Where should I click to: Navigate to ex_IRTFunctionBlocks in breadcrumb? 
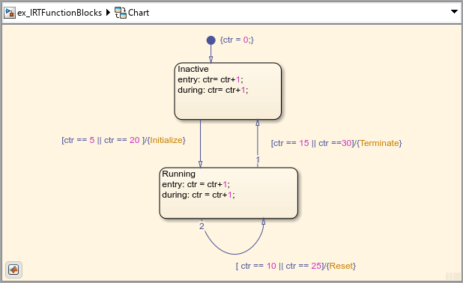59,13
